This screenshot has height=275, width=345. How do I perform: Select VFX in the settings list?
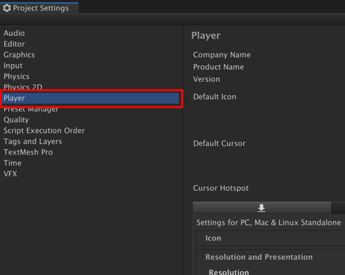[x=10, y=174]
